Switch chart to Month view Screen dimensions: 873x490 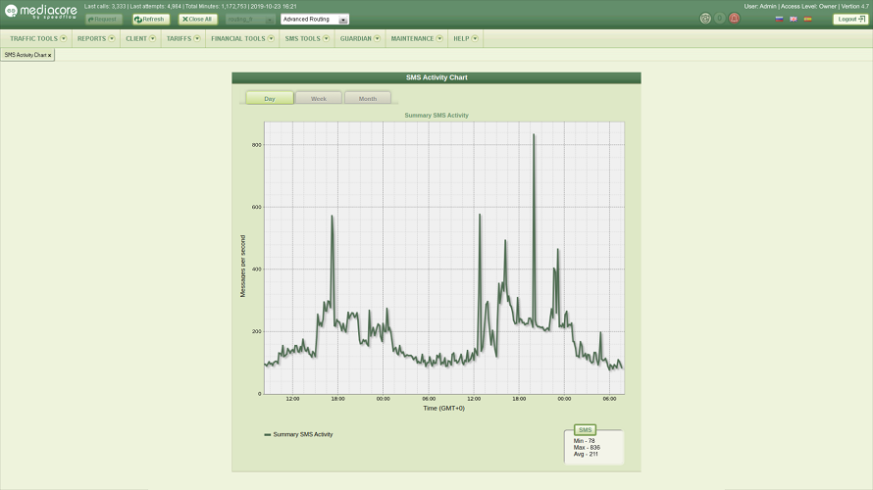(367, 98)
